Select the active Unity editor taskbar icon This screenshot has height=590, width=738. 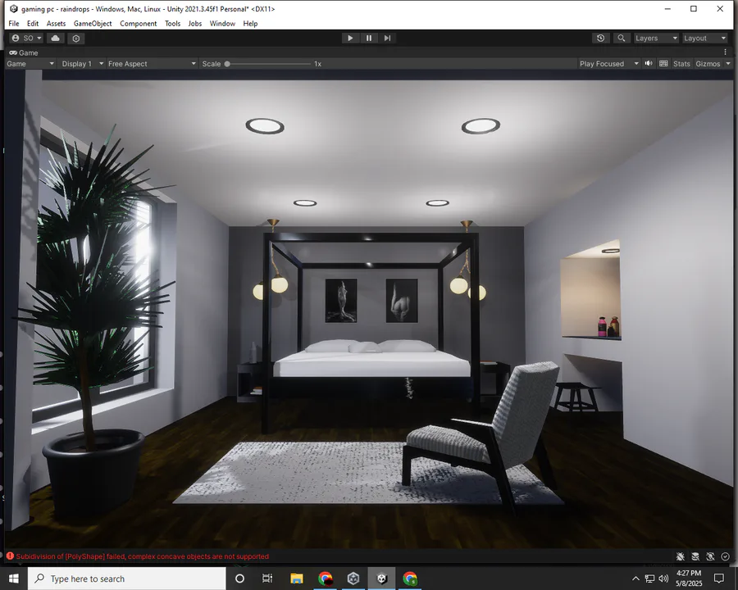coord(382,579)
